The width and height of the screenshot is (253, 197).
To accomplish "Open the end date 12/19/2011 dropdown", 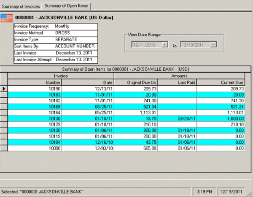I will tap(213, 45).
